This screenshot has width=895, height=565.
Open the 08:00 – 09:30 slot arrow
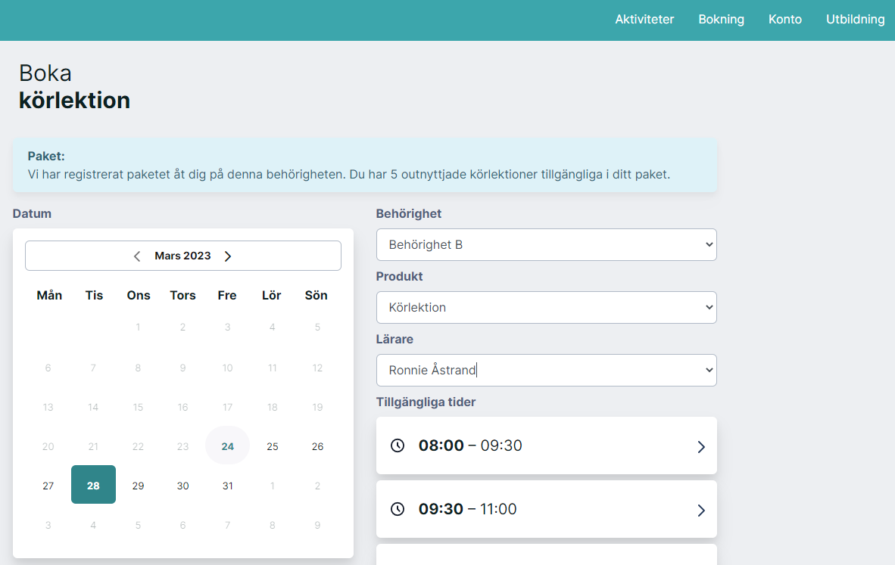701,446
